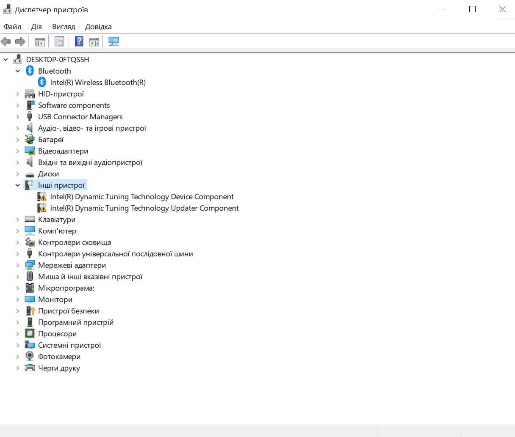Expand the Системні пристрої category
Image resolution: width=515 pixels, height=437 pixels.
pyautogui.click(x=18, y=345)
